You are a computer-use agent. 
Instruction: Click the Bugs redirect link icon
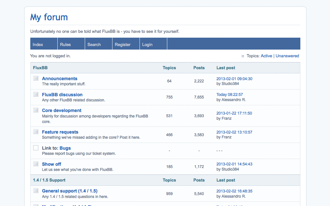(36, 148)
